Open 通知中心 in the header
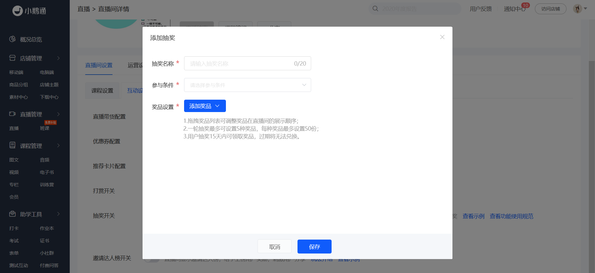 (x=515, y=9)
